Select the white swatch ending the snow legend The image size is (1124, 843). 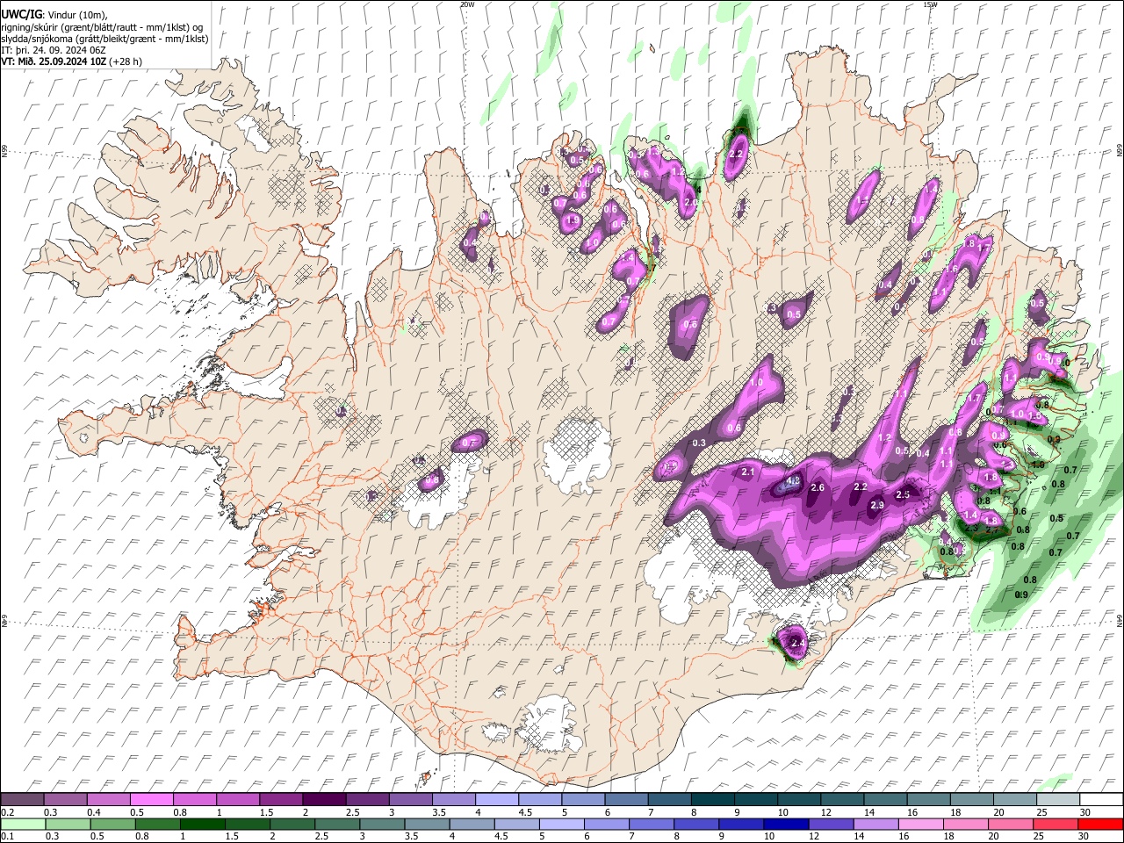point(1100,800)
